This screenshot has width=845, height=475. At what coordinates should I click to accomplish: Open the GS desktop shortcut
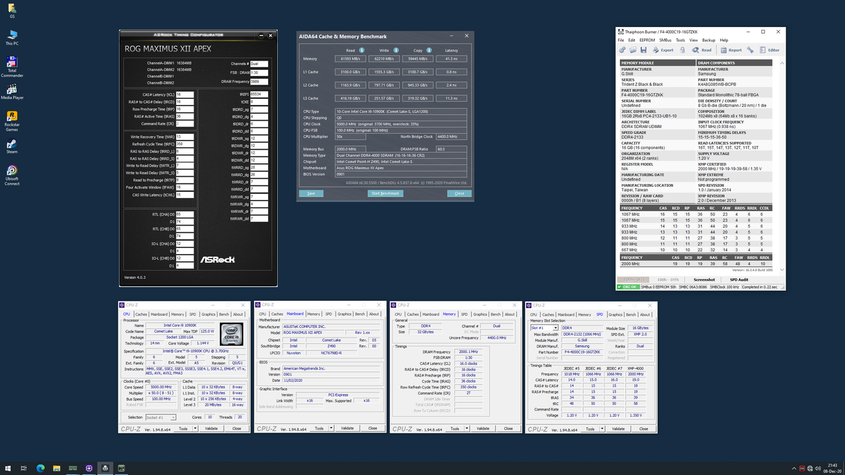pos(12,11)
